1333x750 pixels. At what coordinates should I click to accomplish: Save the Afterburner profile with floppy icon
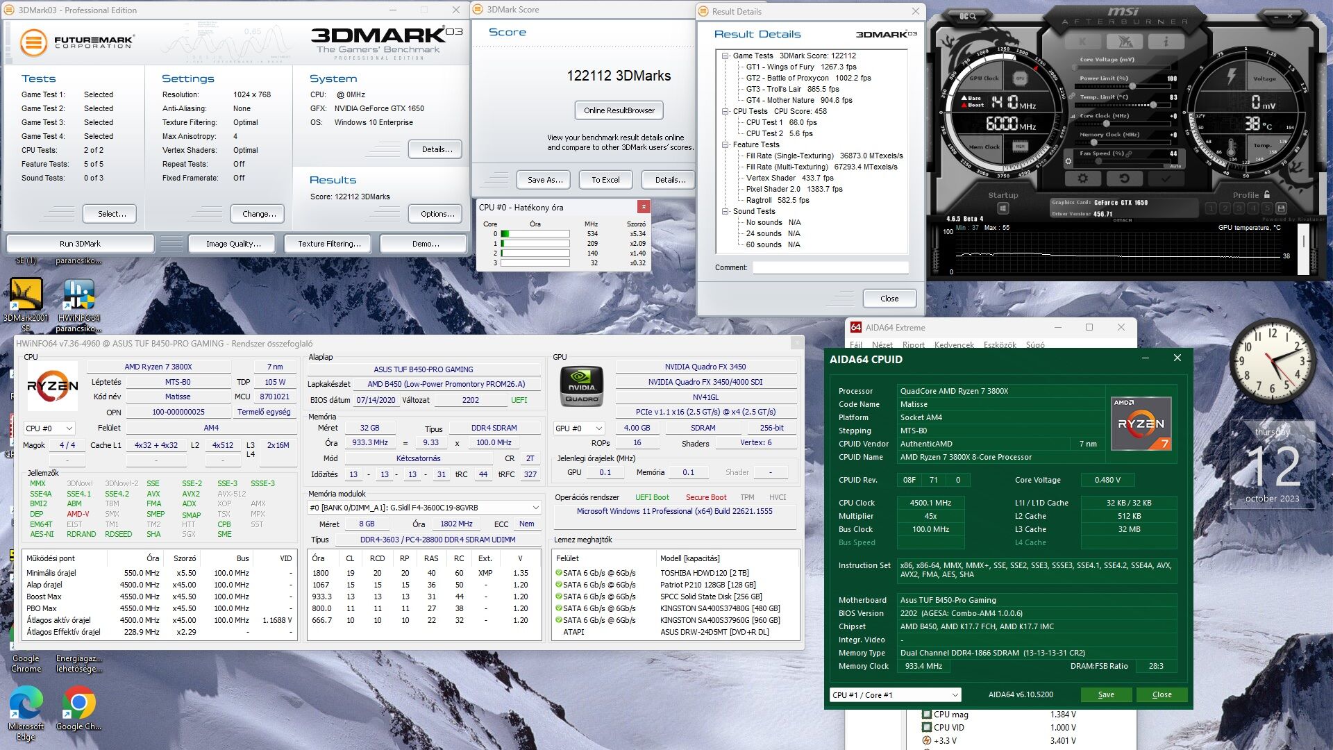(1281, 208)
